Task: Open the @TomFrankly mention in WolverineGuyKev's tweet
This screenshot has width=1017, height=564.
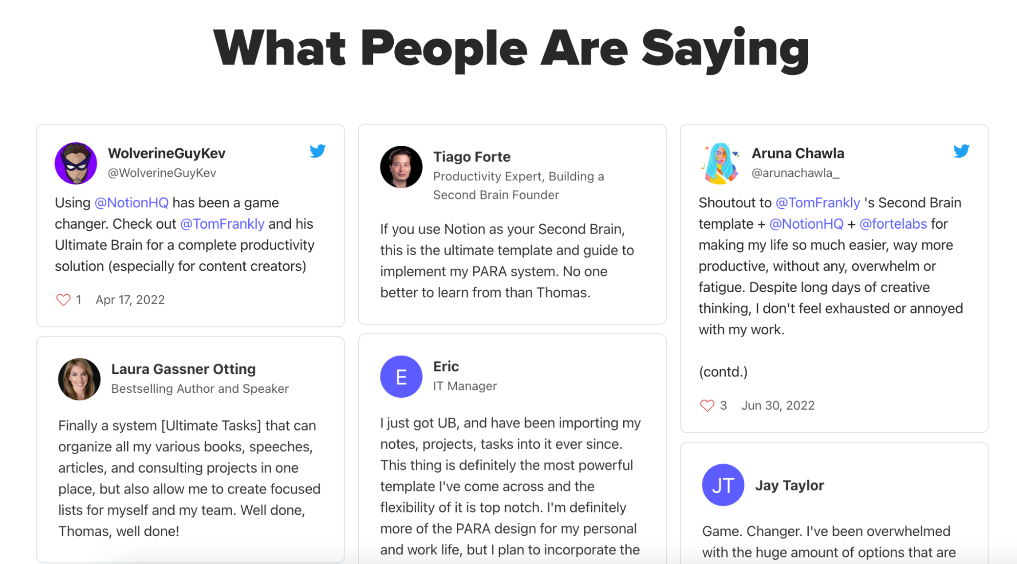Action: point(222,224)
